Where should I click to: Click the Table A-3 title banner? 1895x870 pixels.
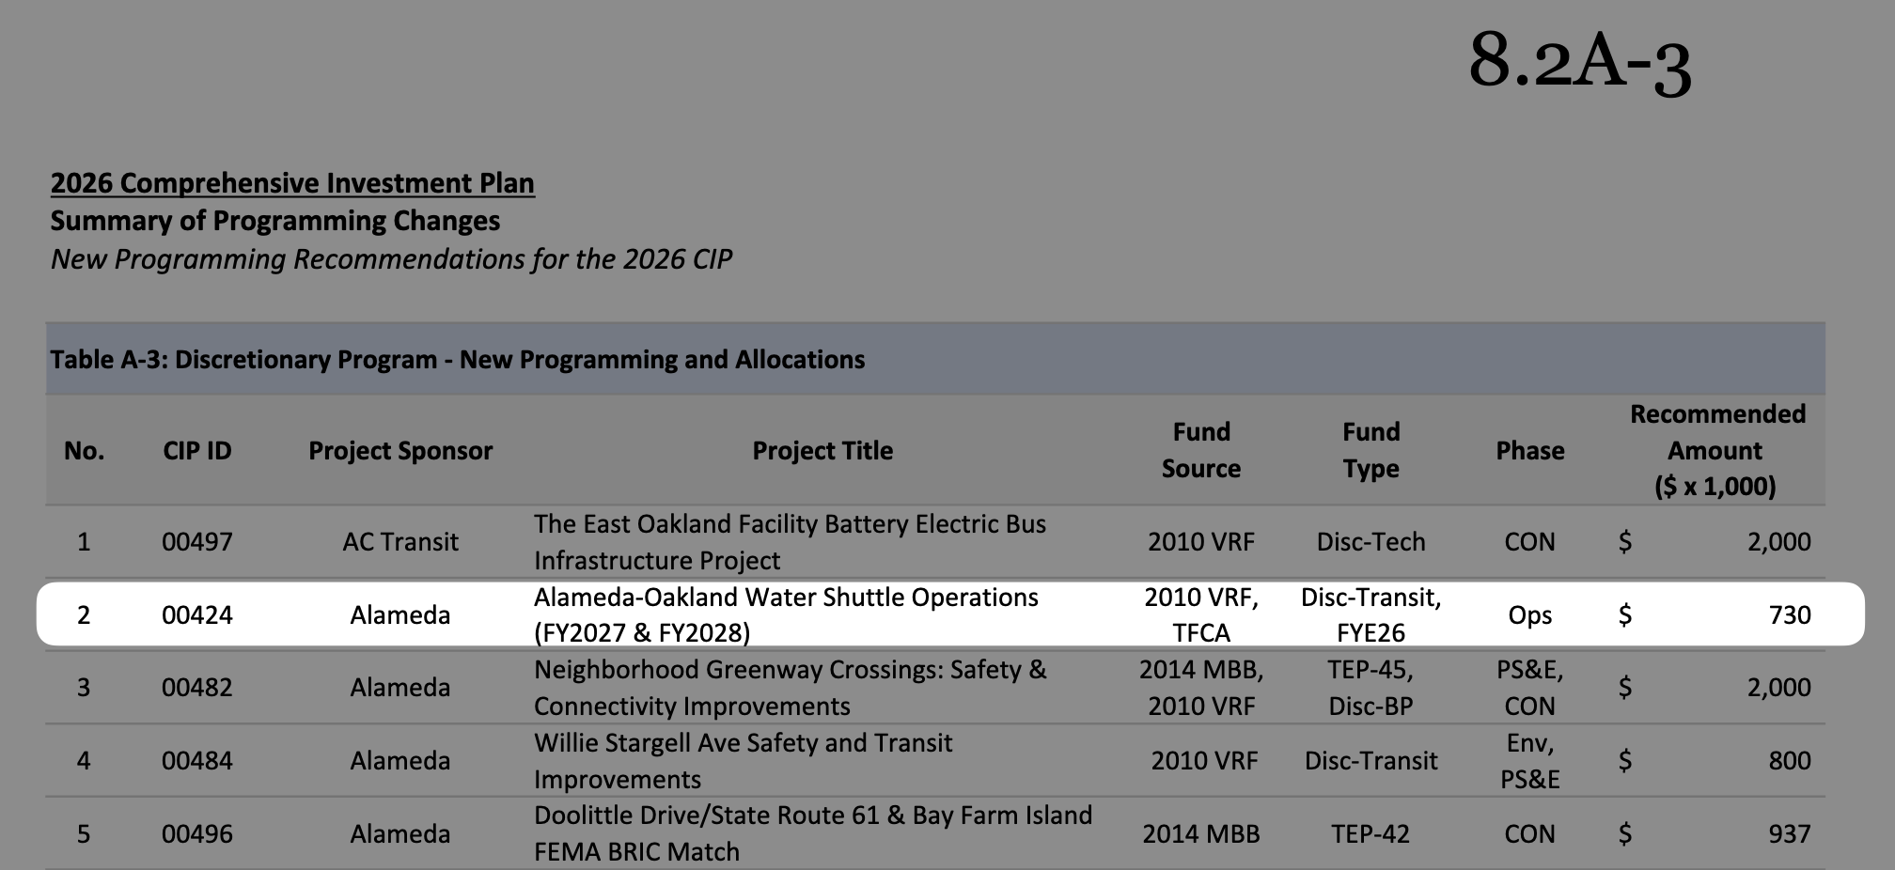pos(457,359)
